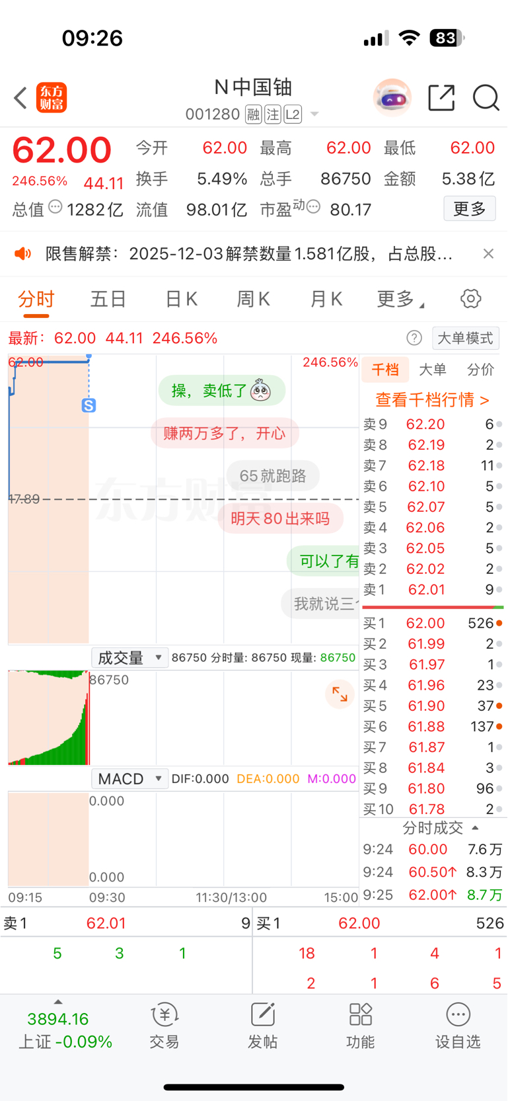Tap the share export icon

coord(441,98)
